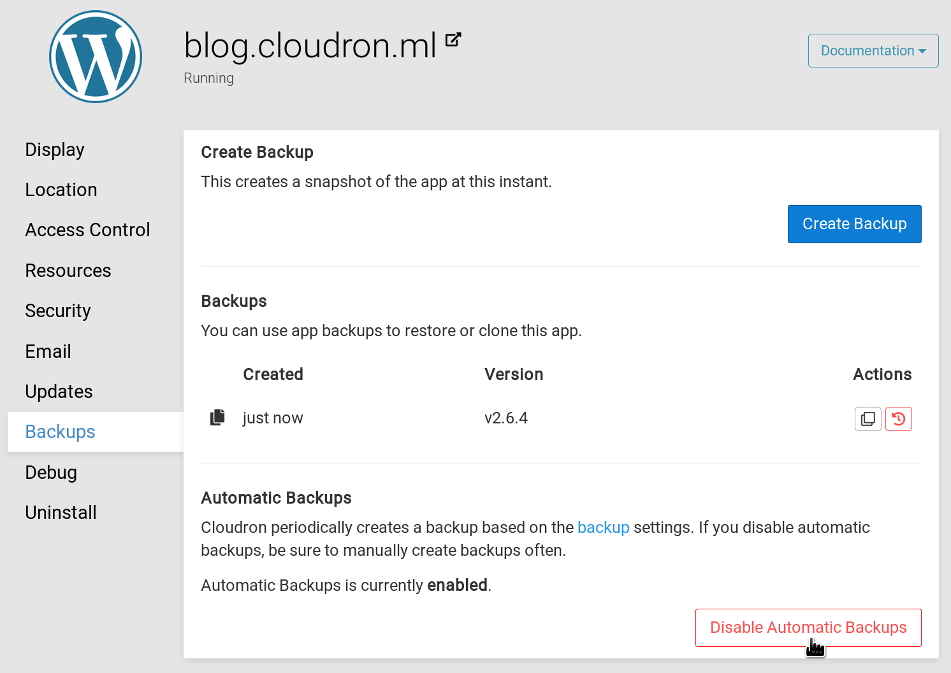Open the Uninstall section
The image size is (951, 673).
pos(61,513)
